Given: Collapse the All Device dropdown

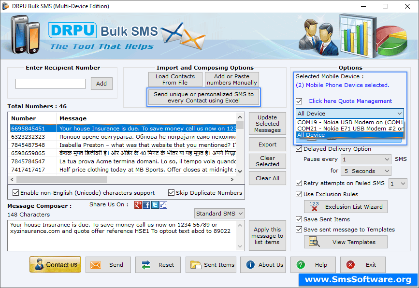Looking at the screenshot, I should [400, 114].
